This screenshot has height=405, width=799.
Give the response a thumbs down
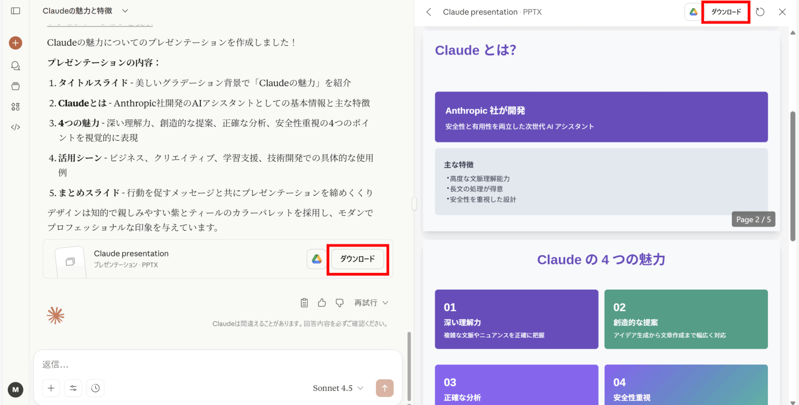(x=339, y=303)
